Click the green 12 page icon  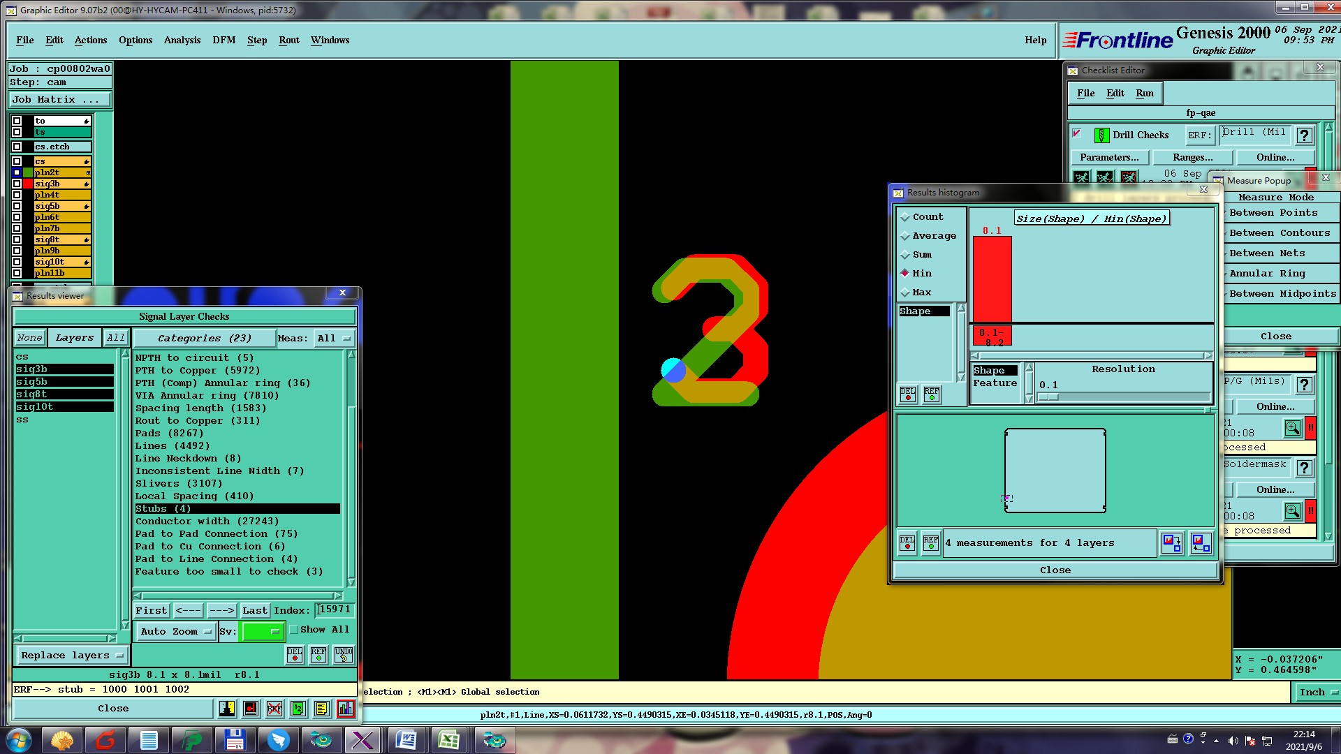pyautogui.click(x=298, y=709)
